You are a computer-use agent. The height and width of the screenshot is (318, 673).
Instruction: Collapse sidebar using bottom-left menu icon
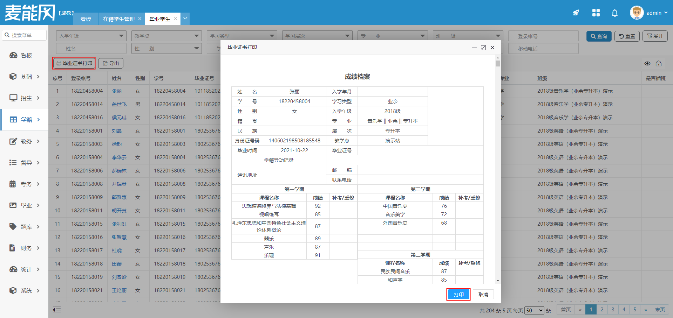[57, 310]
